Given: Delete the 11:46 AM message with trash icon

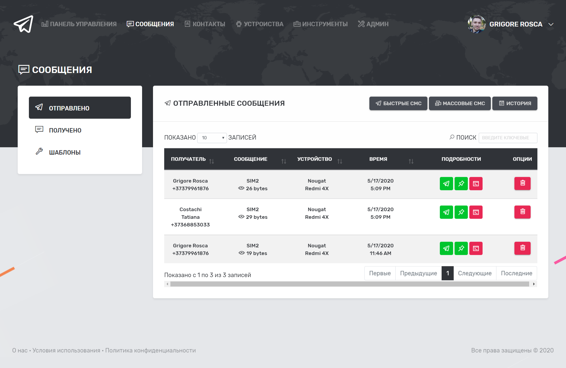Looking at the screenshot, I should pyautogui.click(x=522, y=248).
